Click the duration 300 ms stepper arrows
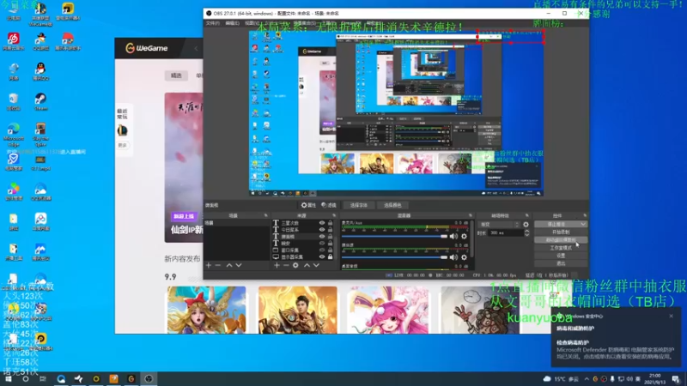The width and height of the screenshot is (687, 386). 526,232
